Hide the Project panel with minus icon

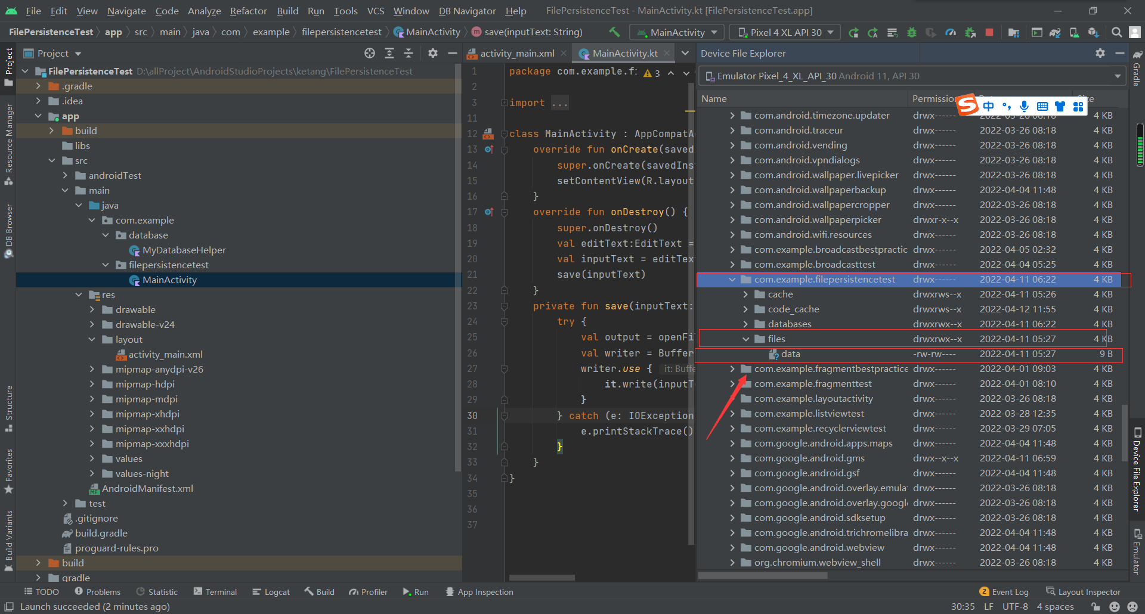point(453,53)
